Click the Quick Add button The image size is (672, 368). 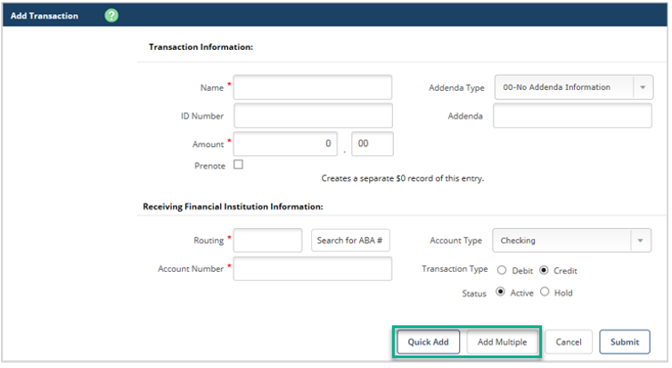429,342
